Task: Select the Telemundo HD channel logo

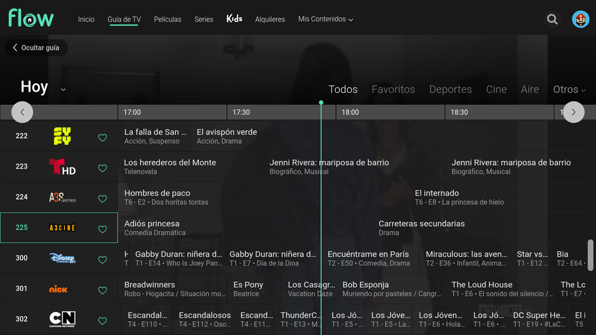Action: pyautogui.click(x=62, y=167)
